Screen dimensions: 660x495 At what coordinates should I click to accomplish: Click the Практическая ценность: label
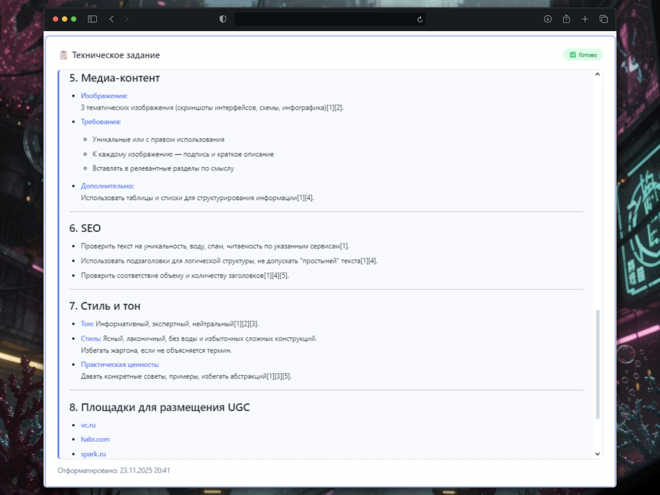(x=120, y=364)
